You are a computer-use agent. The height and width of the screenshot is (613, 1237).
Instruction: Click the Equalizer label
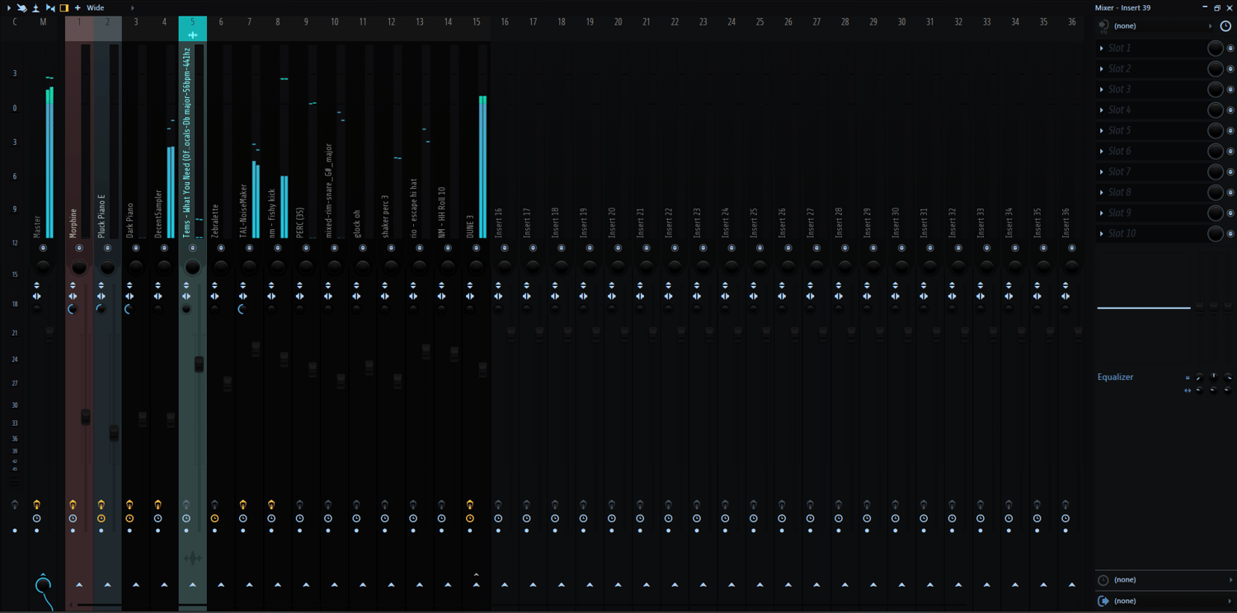click(1115, 377)
